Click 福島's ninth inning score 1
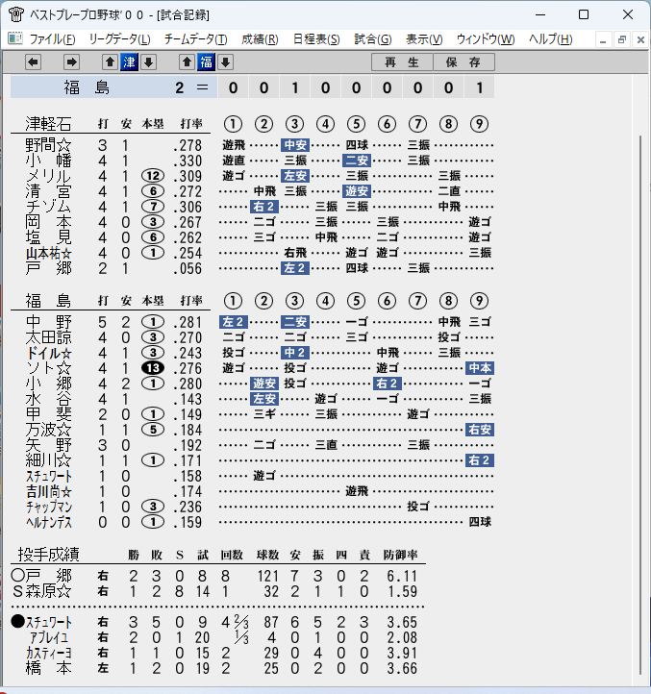Screen dimensions: 651x694 480,87
